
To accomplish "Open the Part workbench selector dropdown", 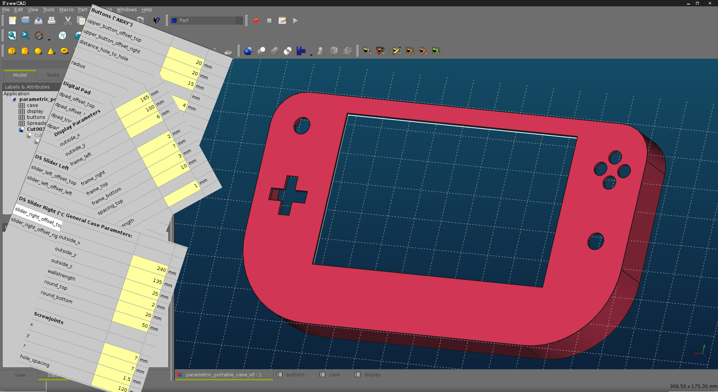I will coord(207,21).
